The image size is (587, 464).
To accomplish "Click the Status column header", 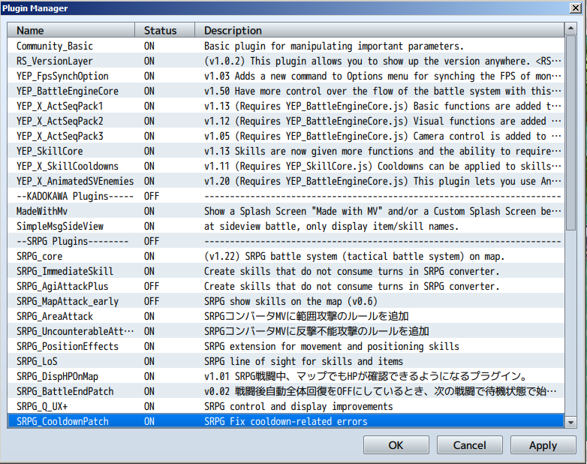I will tap(164, 30).
